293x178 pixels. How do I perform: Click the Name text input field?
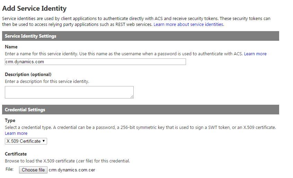(x=95, y=62)
